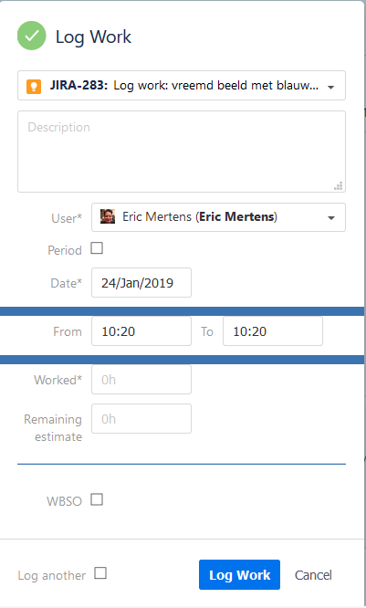This screenshot has height=608, width=366.
Task: Click the blue Log Work button
Action: pyautogui.click(x=240, y=574)
